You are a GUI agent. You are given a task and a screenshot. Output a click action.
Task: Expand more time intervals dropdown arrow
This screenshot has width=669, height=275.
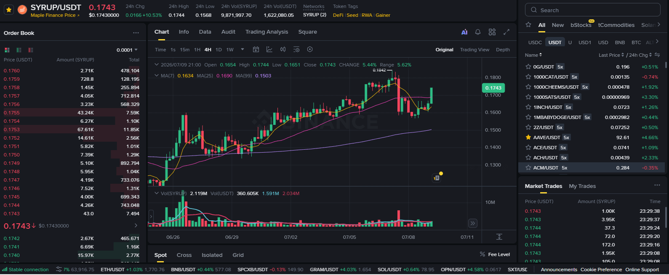(x=243, y=50)
